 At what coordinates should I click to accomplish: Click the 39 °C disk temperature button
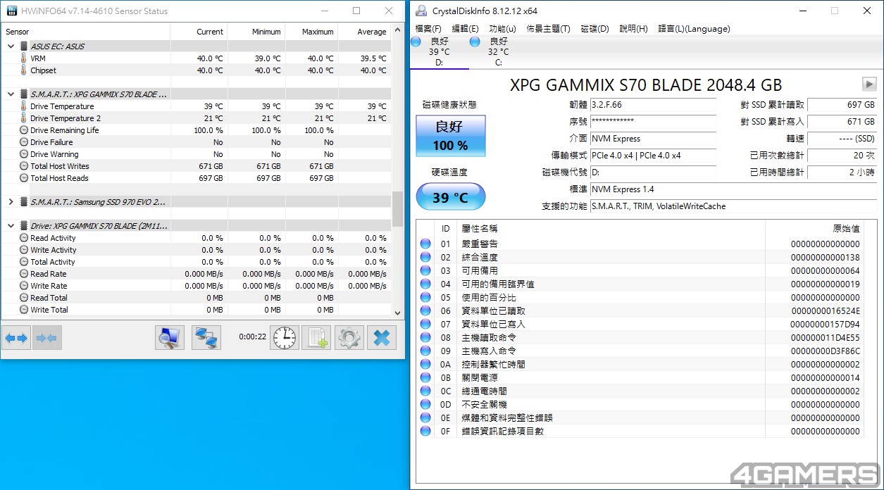click(451, 197)
